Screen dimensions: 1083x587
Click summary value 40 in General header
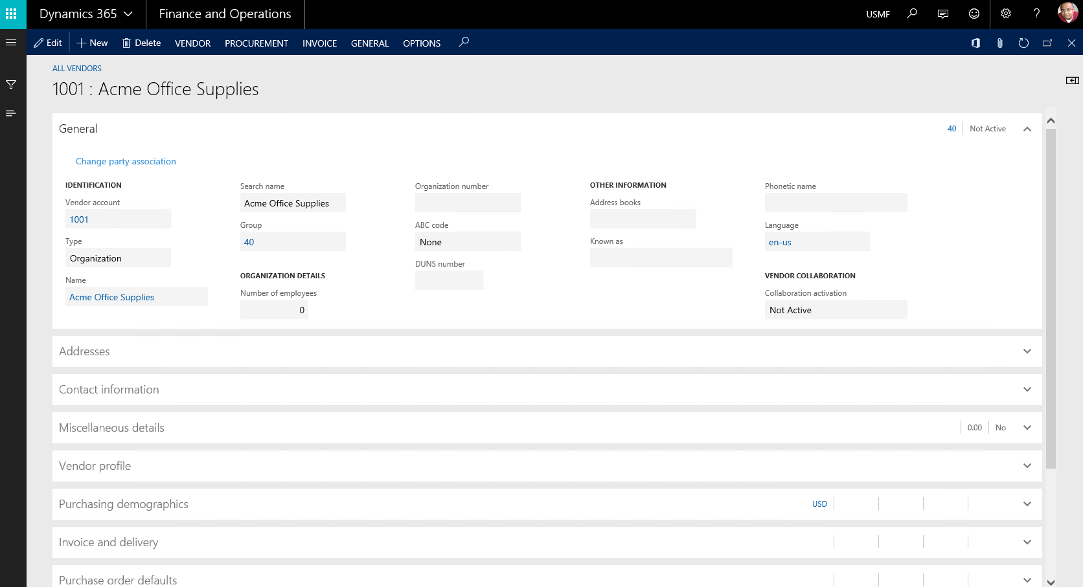(x=952, y=129)
